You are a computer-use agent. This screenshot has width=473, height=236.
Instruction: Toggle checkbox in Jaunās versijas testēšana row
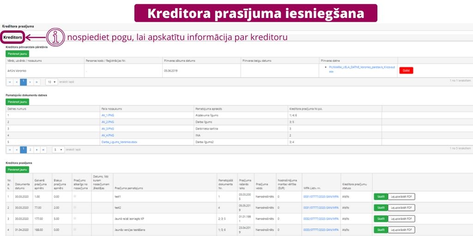[75, 229]
